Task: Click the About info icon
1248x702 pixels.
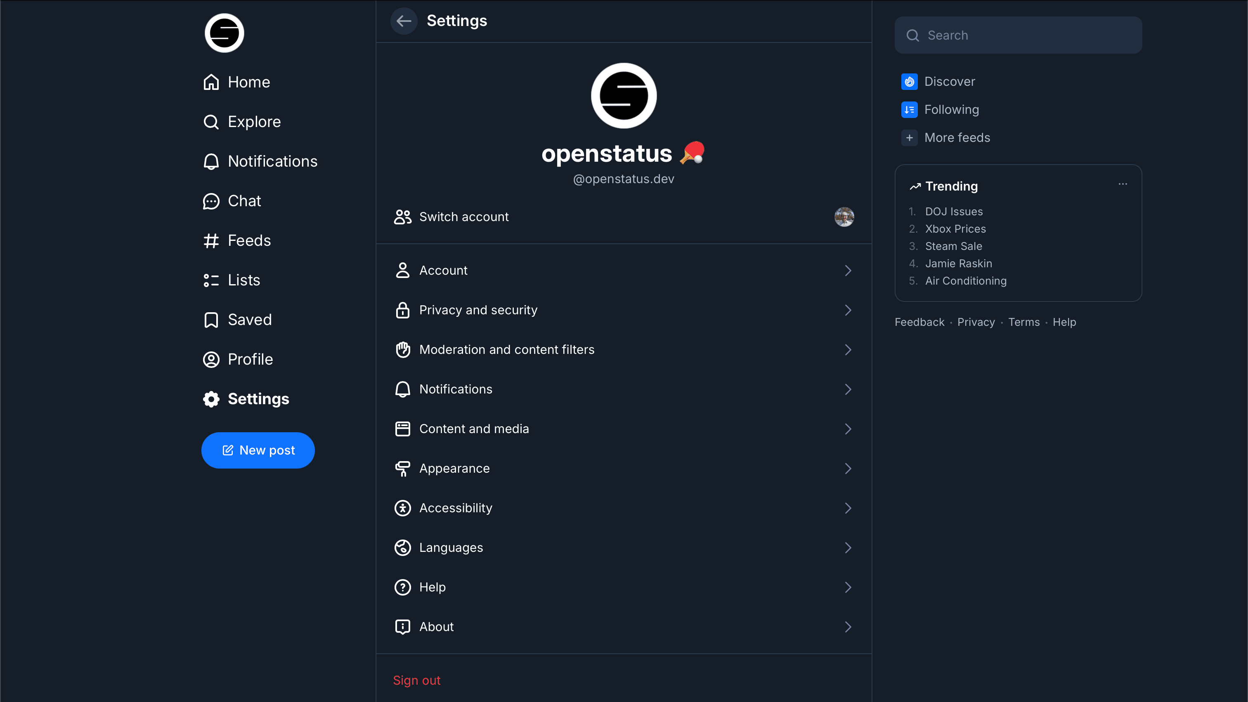Action: pos(403,627)
